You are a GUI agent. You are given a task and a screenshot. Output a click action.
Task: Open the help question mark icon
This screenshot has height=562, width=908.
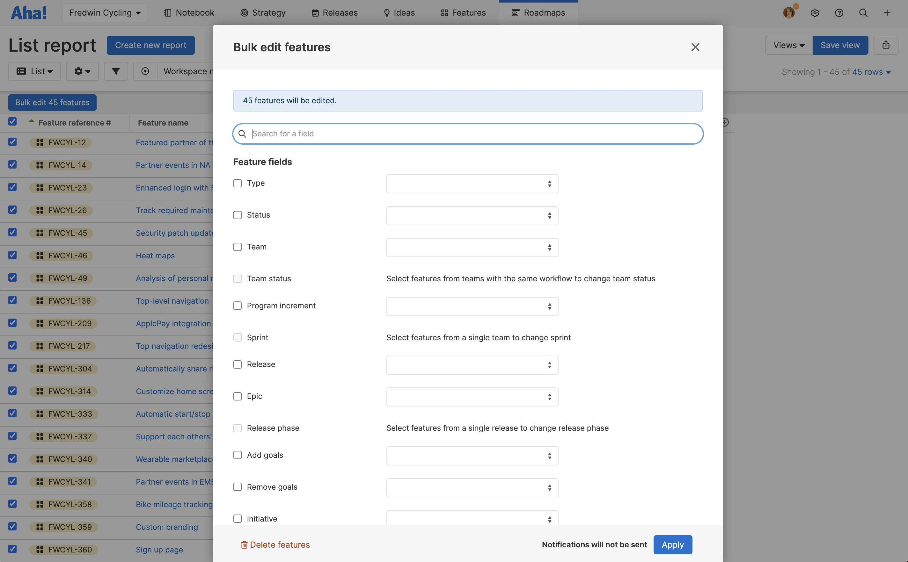coord(839,13)
